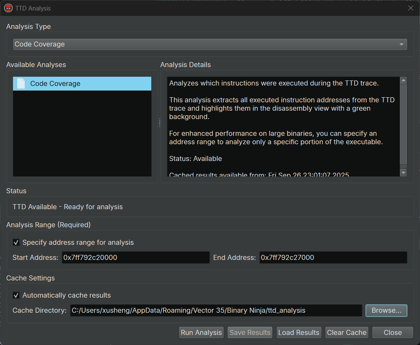This screenshot has height=345, width=420.
Task: Click the Analysis Details scrollbar thumb
Action: tap(403, 124)
